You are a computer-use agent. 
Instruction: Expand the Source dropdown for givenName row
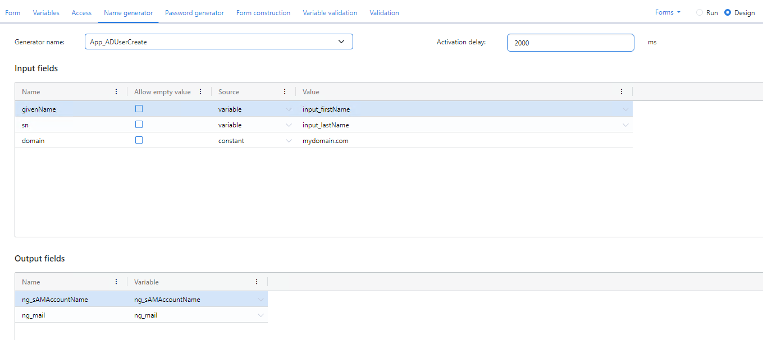pyautogui.click(x=289, y=109)
